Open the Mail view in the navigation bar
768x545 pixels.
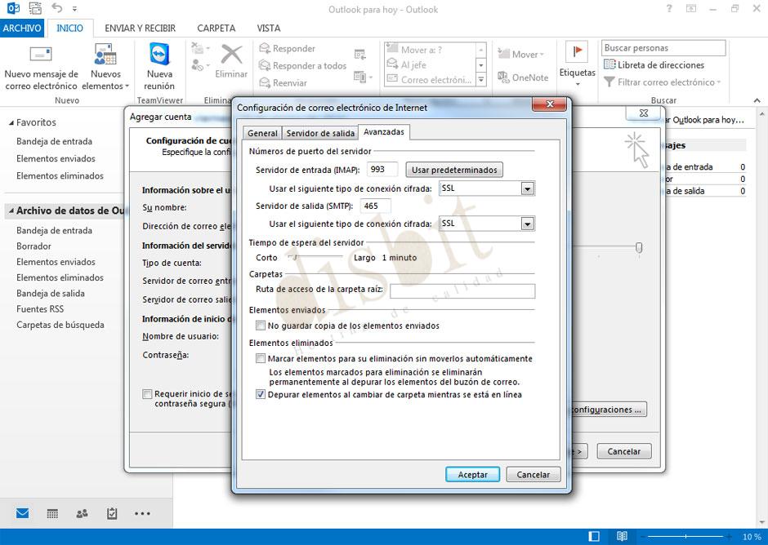(21, 513)
